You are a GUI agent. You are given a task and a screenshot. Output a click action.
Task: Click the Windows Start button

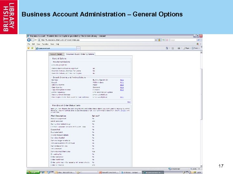coord(33,172)
